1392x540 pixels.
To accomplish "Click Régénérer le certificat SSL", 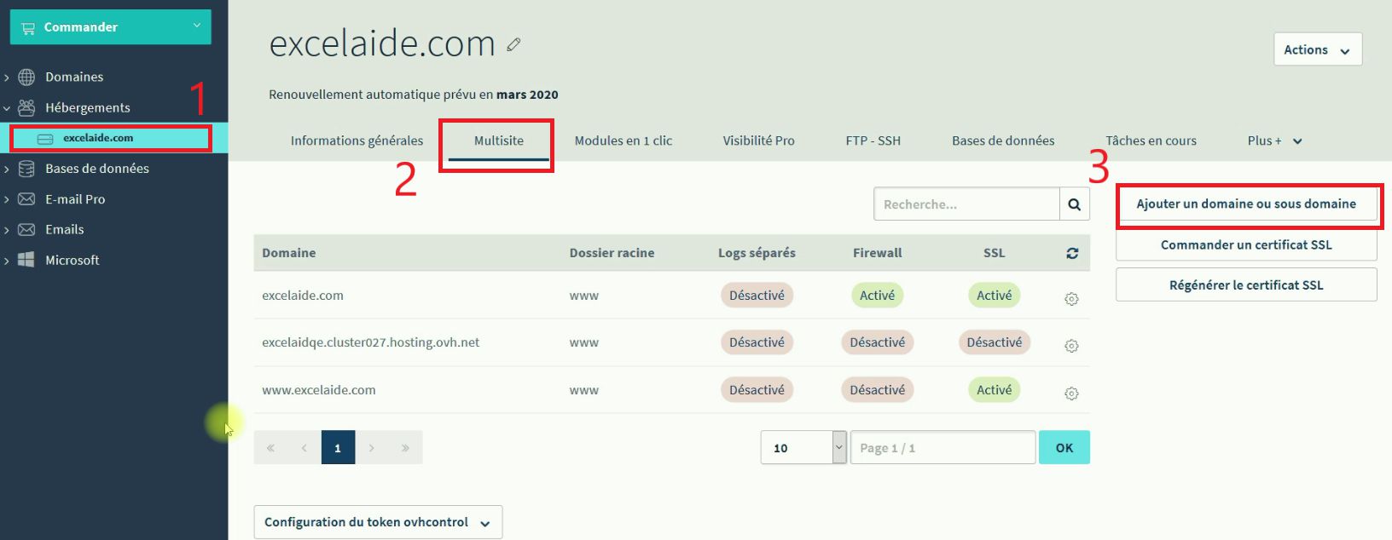I will (x=1246, y=285).
